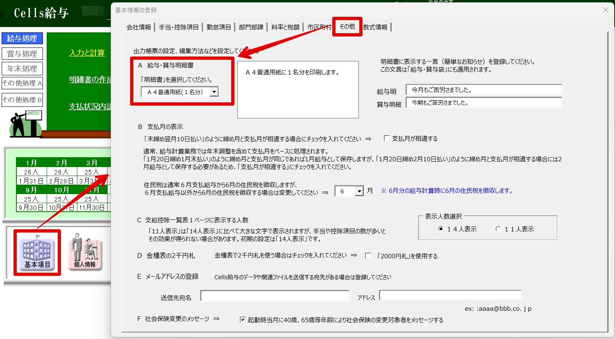Image resolution: width=615 pixels, height=339 pixels.
Task: Select the 14人表示 radio button
Action: tap(441, 229)
